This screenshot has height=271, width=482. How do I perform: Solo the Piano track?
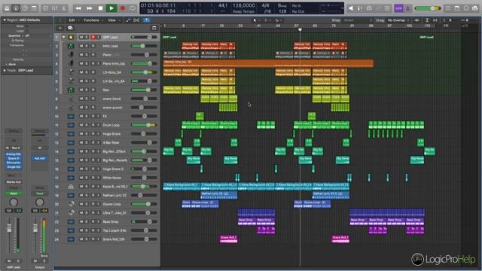click(x=87, y=55)
